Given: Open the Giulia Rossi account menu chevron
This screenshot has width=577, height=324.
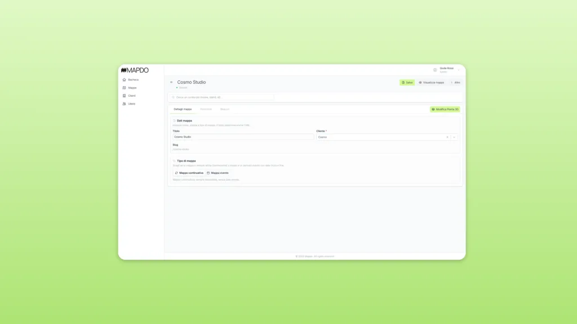Looking at the screenshot, I should click(x=459, y=70).
